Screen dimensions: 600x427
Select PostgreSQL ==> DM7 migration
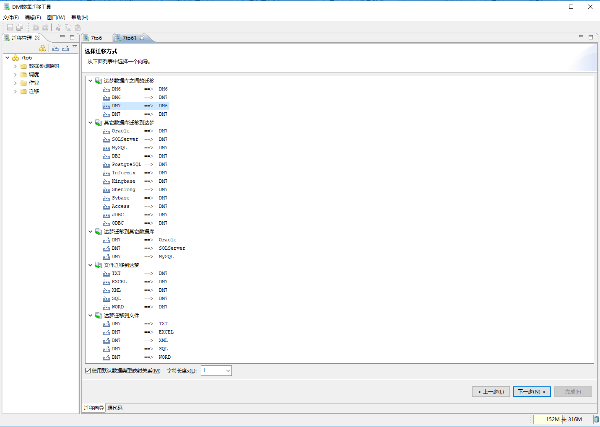click(135, 165)
